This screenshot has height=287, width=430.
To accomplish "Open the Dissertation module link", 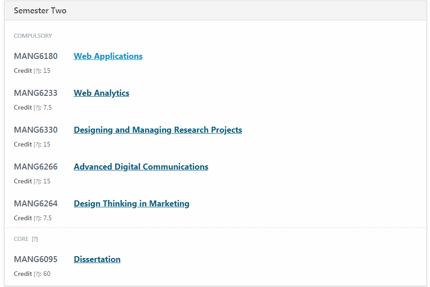I will [97, 259].
